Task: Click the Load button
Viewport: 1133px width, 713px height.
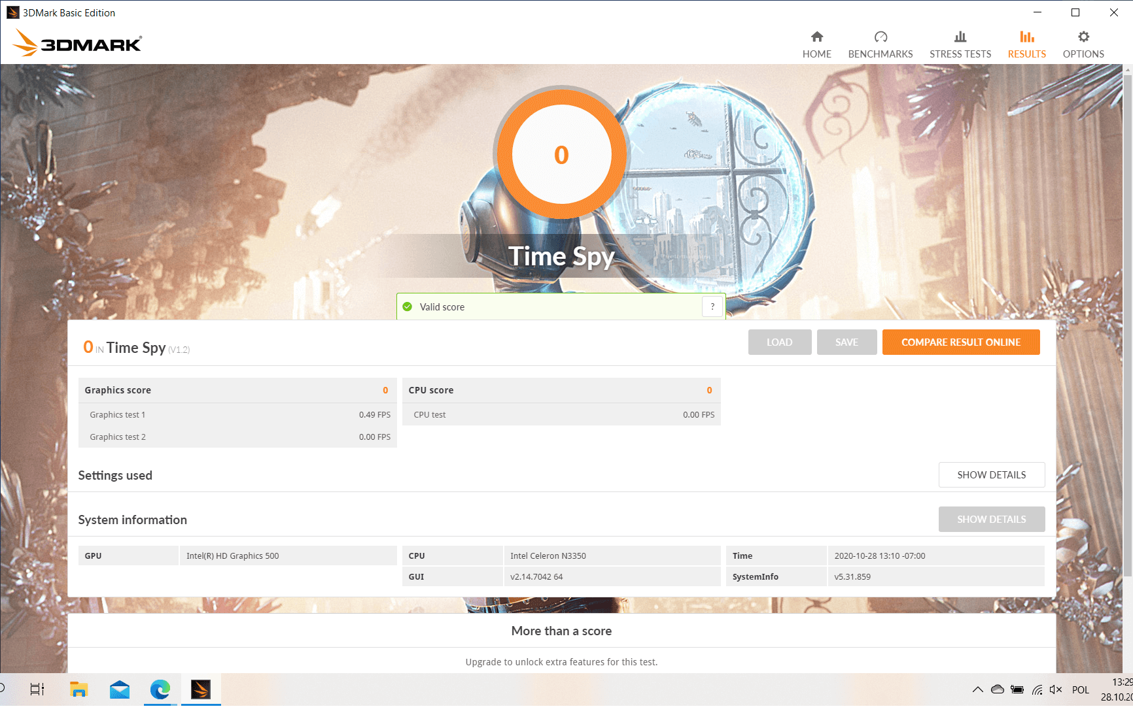Action: pyautogui.click(x=779, y=342)
